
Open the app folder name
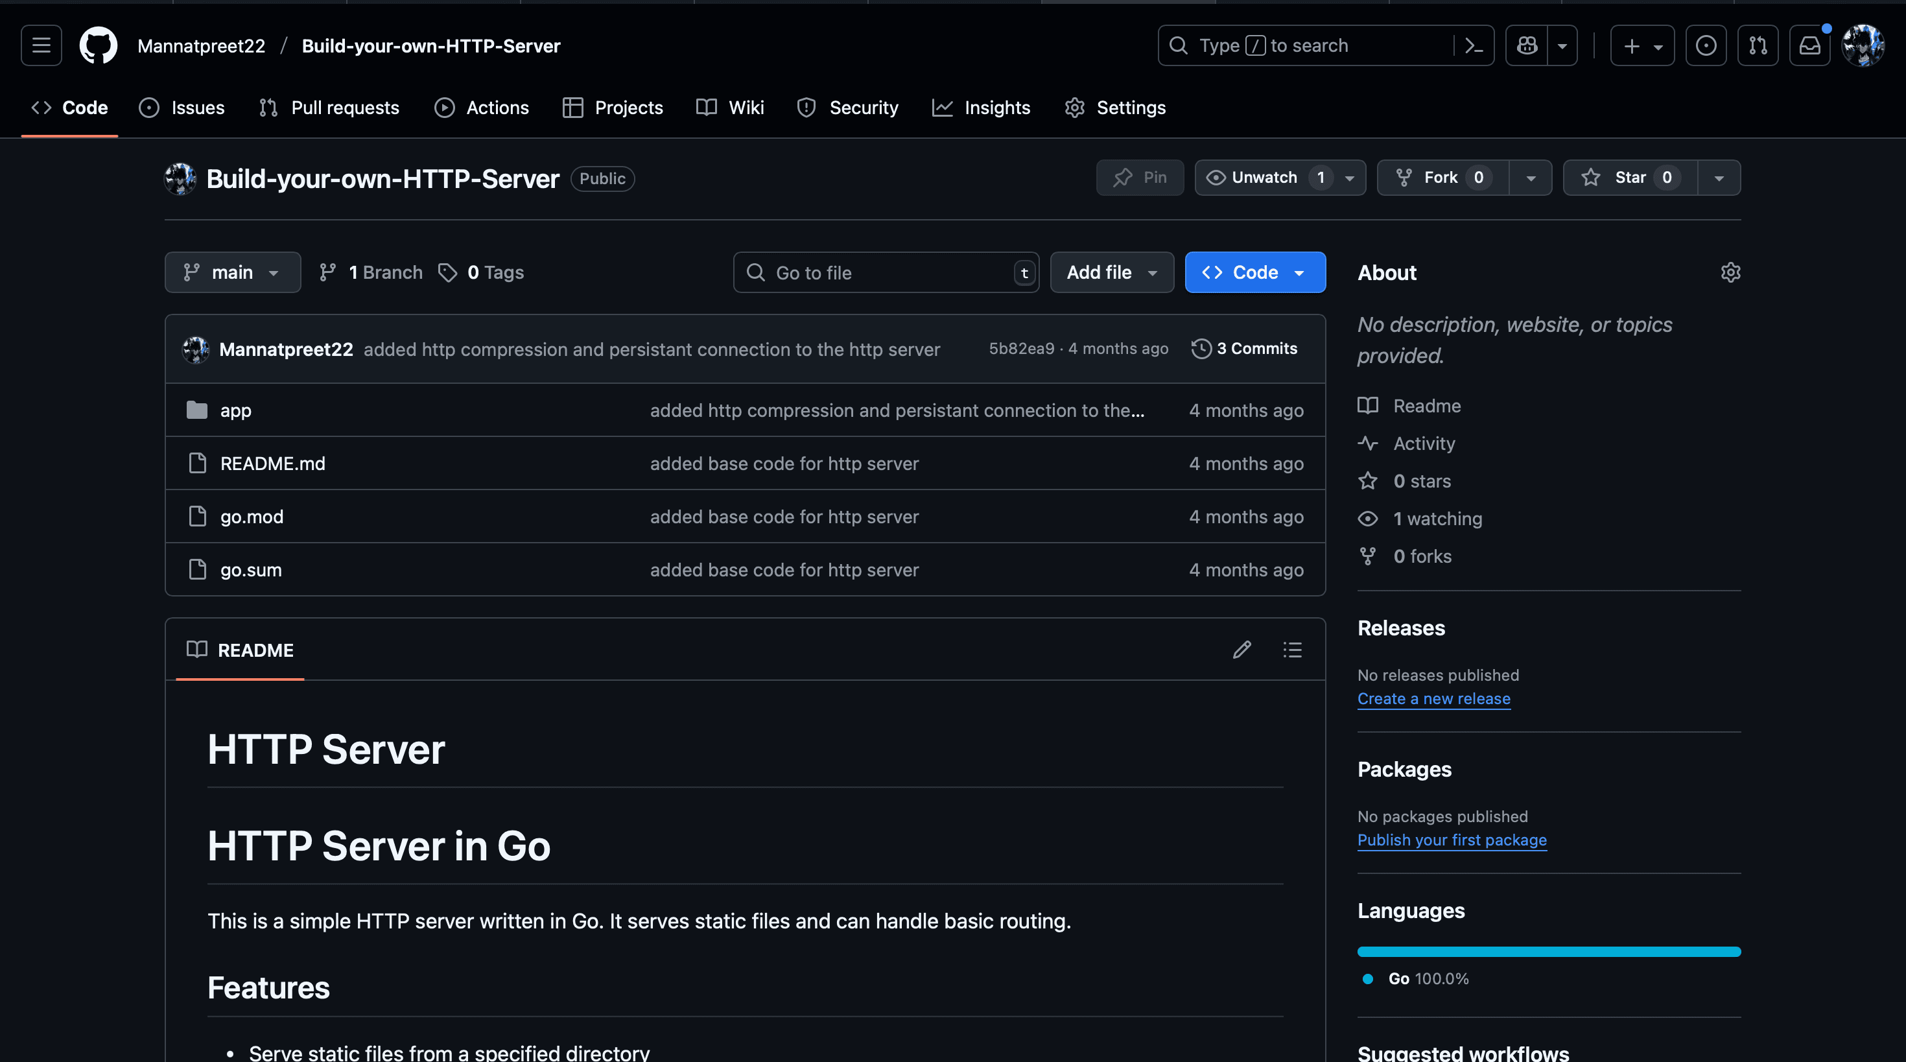click(x=236, y=411)
